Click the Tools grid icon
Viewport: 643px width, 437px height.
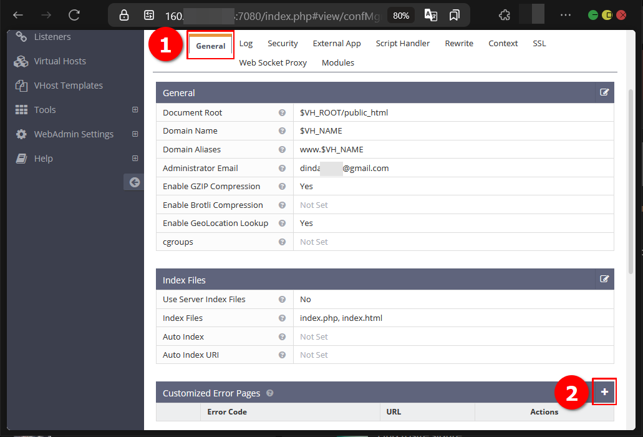point(21,109)
